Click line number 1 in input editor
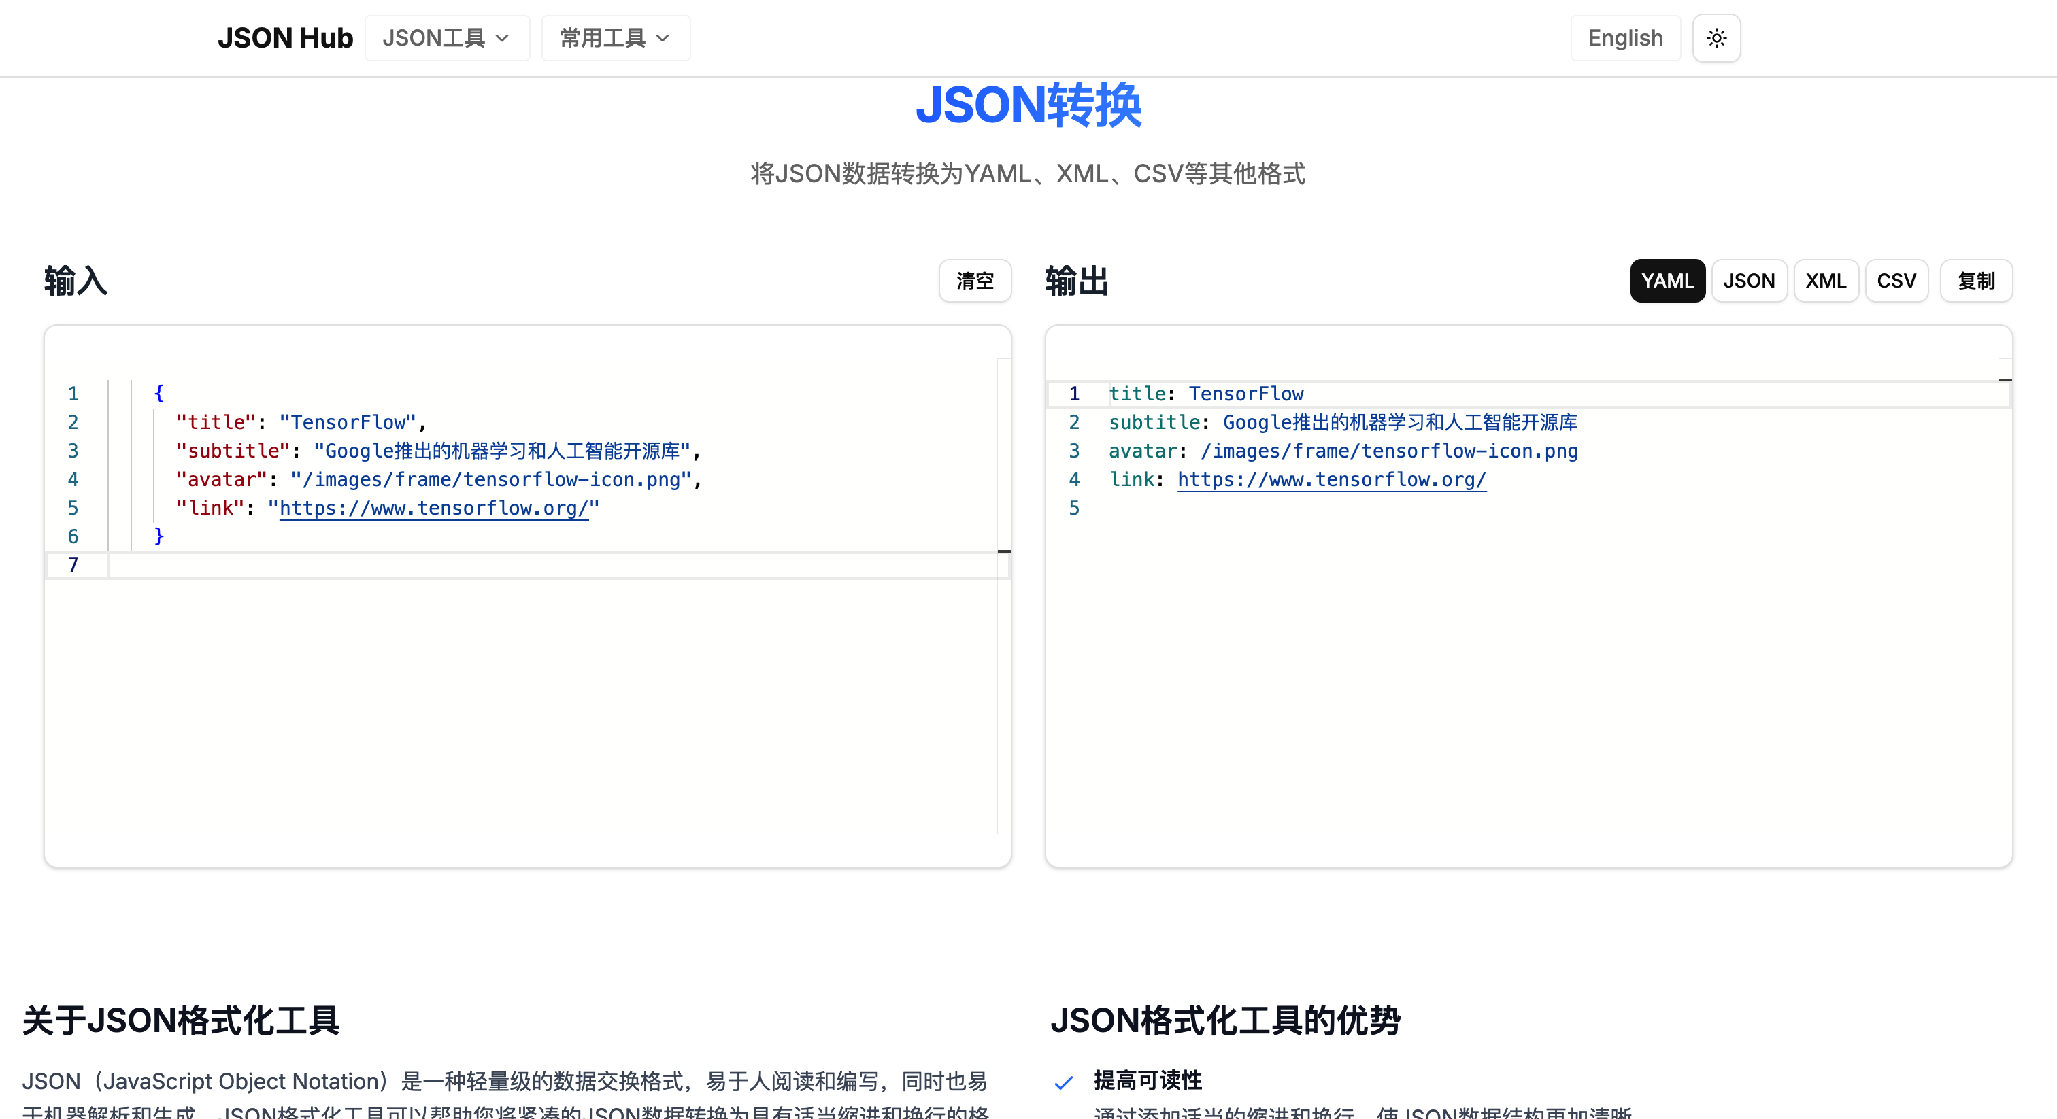The height and width of the screenshot is (1119, 2057). (73, 394)
